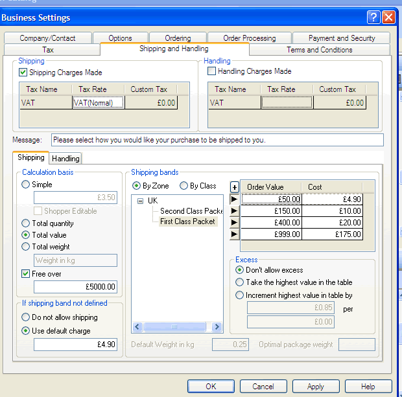Image resolution: width=402 pixels, height=397 pixels.
Task: Select row arrow beside £400.00 order value
Action: point(234,223)
